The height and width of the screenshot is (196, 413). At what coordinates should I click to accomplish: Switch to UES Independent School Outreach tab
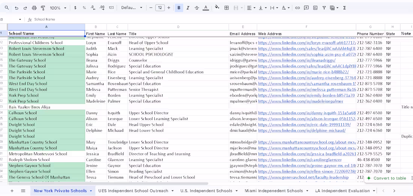coord(133,191)
